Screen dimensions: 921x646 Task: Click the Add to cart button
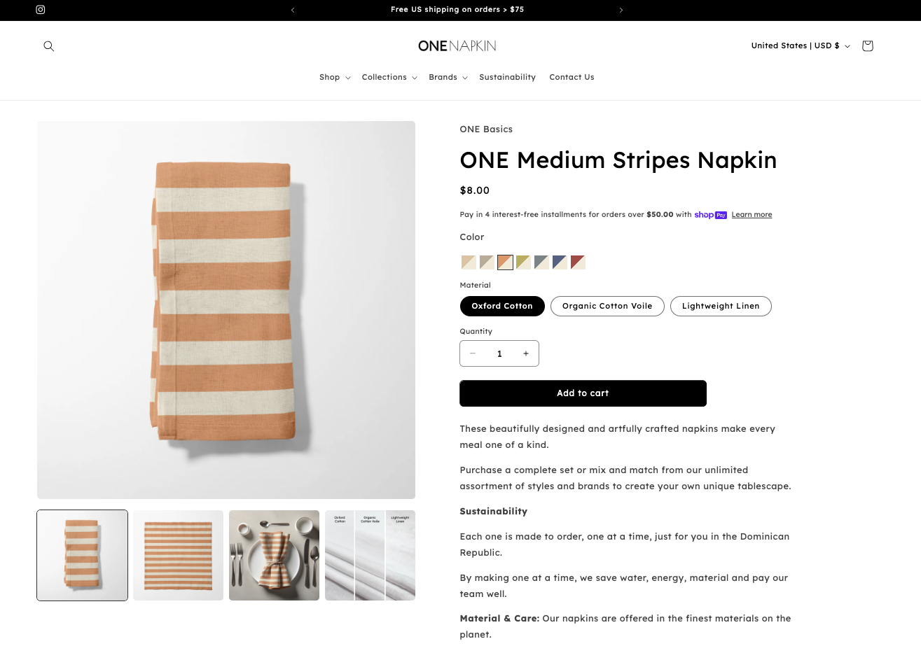583,393
